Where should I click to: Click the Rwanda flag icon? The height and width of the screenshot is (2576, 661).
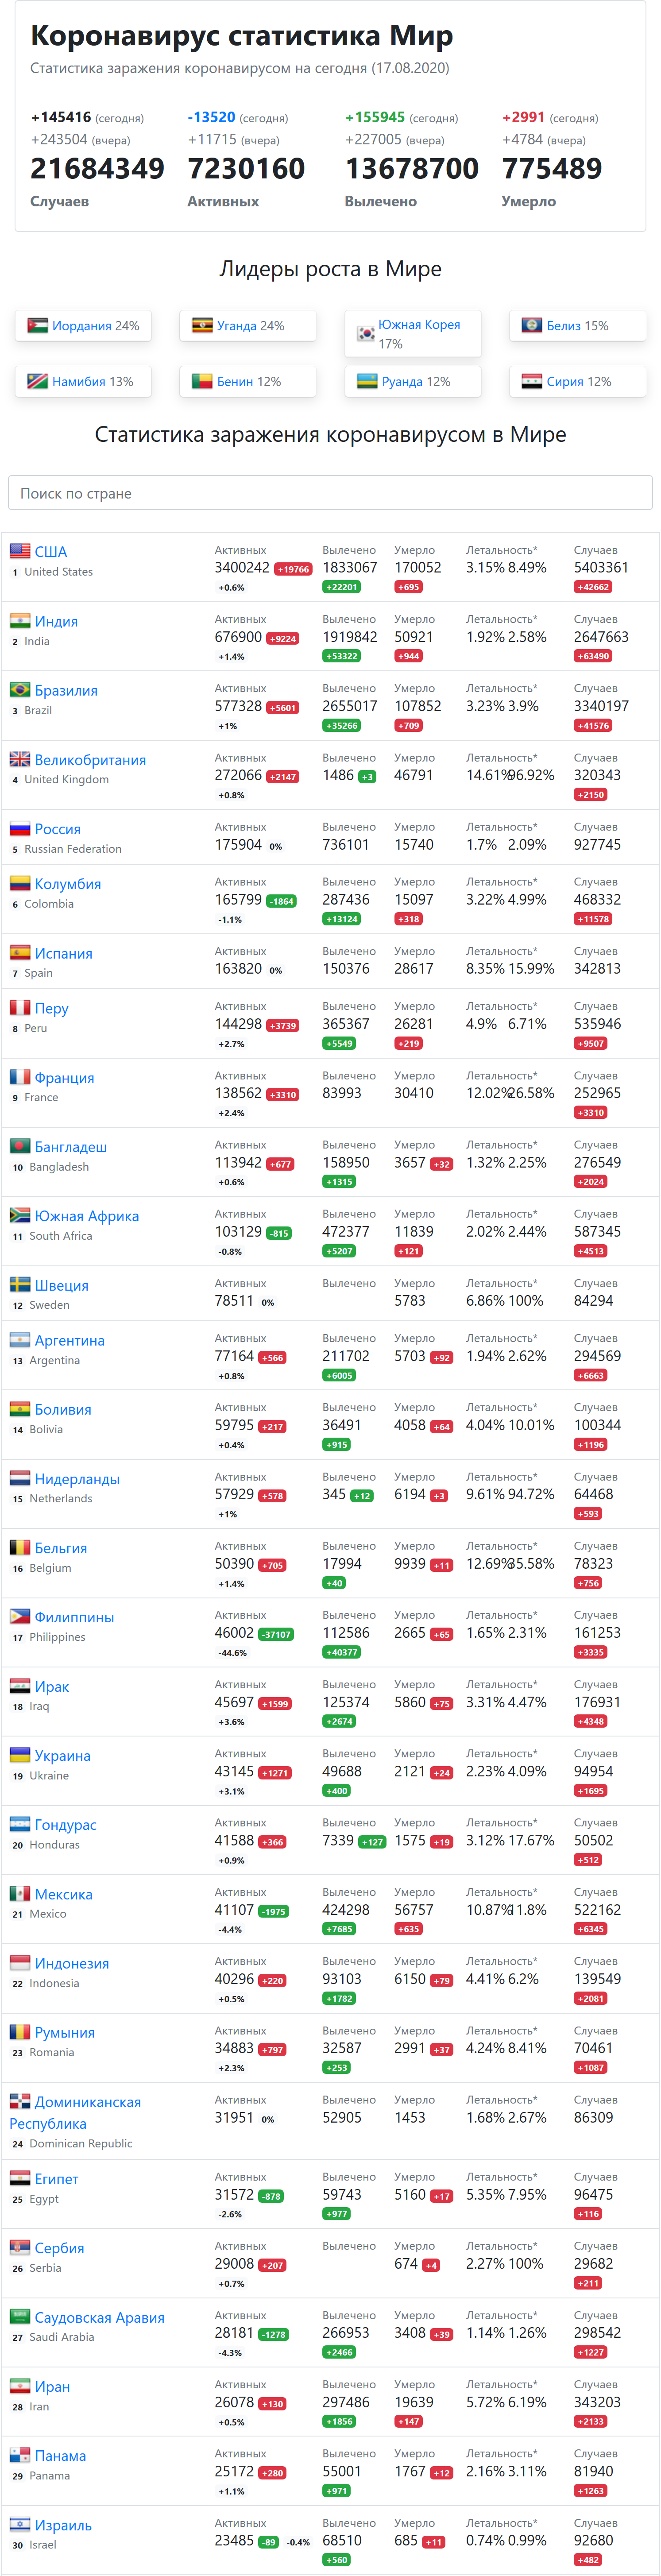coord(367,382)
